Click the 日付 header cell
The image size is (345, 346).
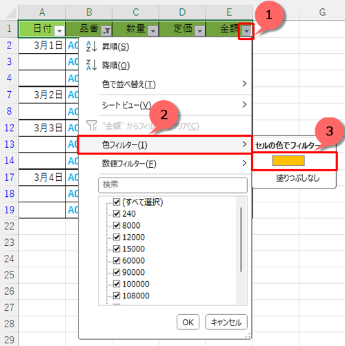coord(42,29)
